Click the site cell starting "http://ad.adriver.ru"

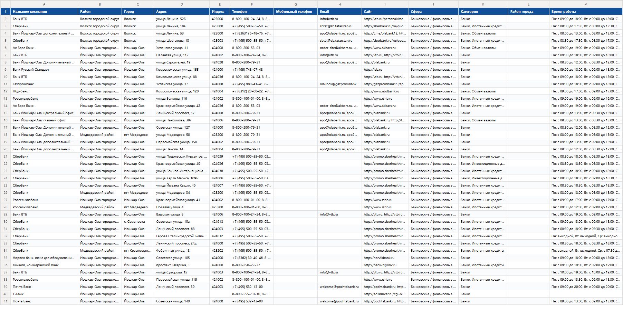tap(385, 294)
